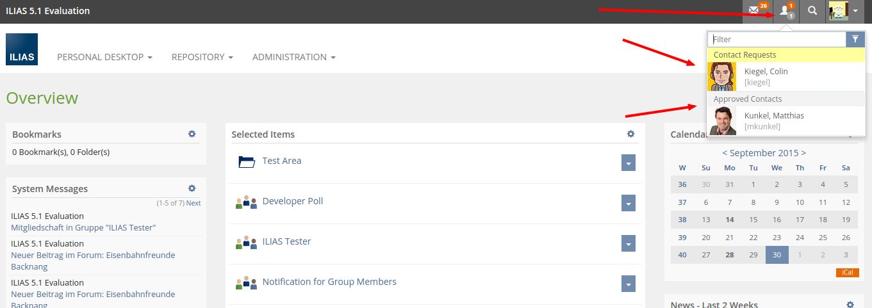Open the News block gear icon
Screen dimensions: 872x308
pyautogui.click(x=850, y=305)
